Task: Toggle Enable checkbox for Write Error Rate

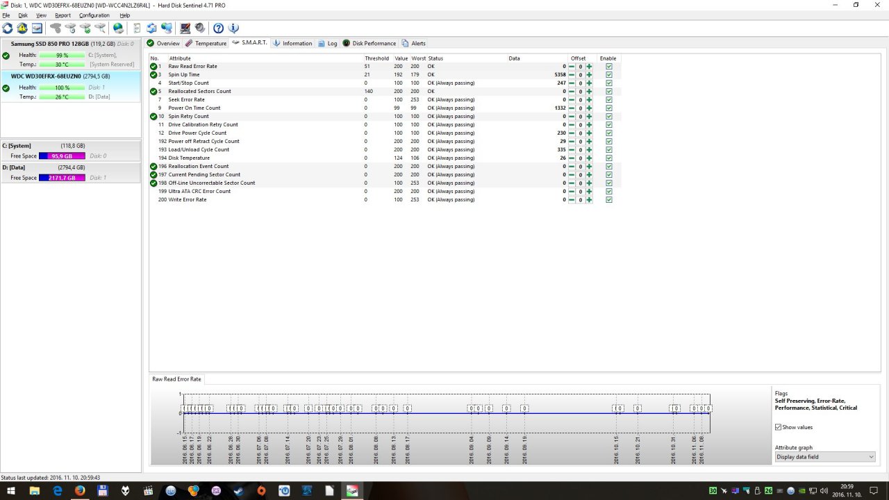Action: [609, 200]
